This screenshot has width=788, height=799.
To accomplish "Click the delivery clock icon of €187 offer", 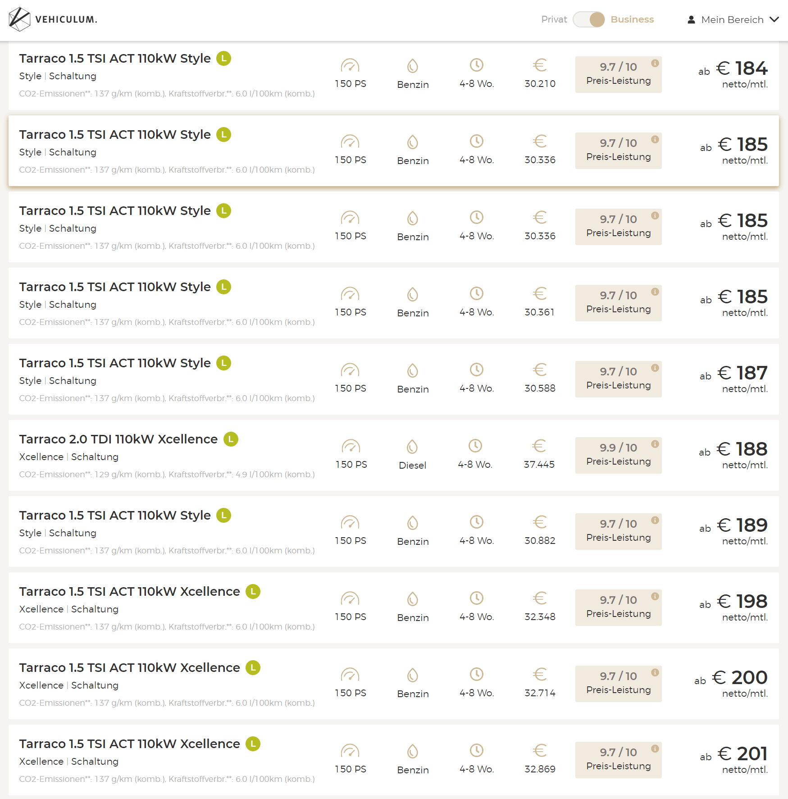I will point(476,370).
